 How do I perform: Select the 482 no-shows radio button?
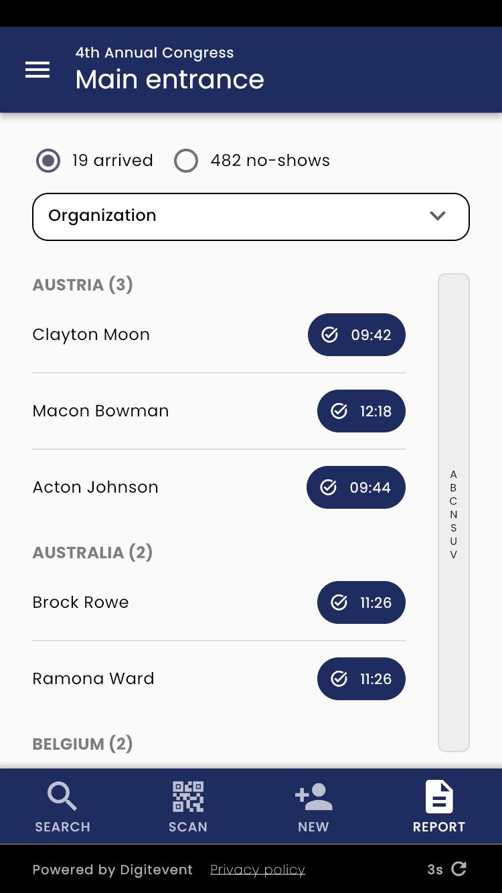click(x=186, y=161)
